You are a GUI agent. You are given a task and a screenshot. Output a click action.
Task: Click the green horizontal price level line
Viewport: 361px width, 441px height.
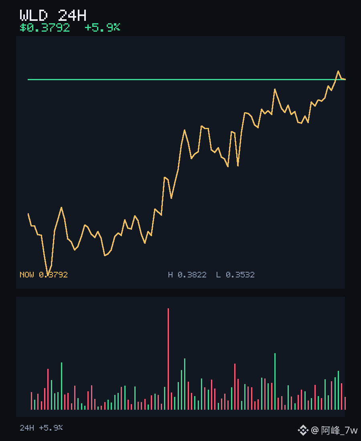click(186, 80)
